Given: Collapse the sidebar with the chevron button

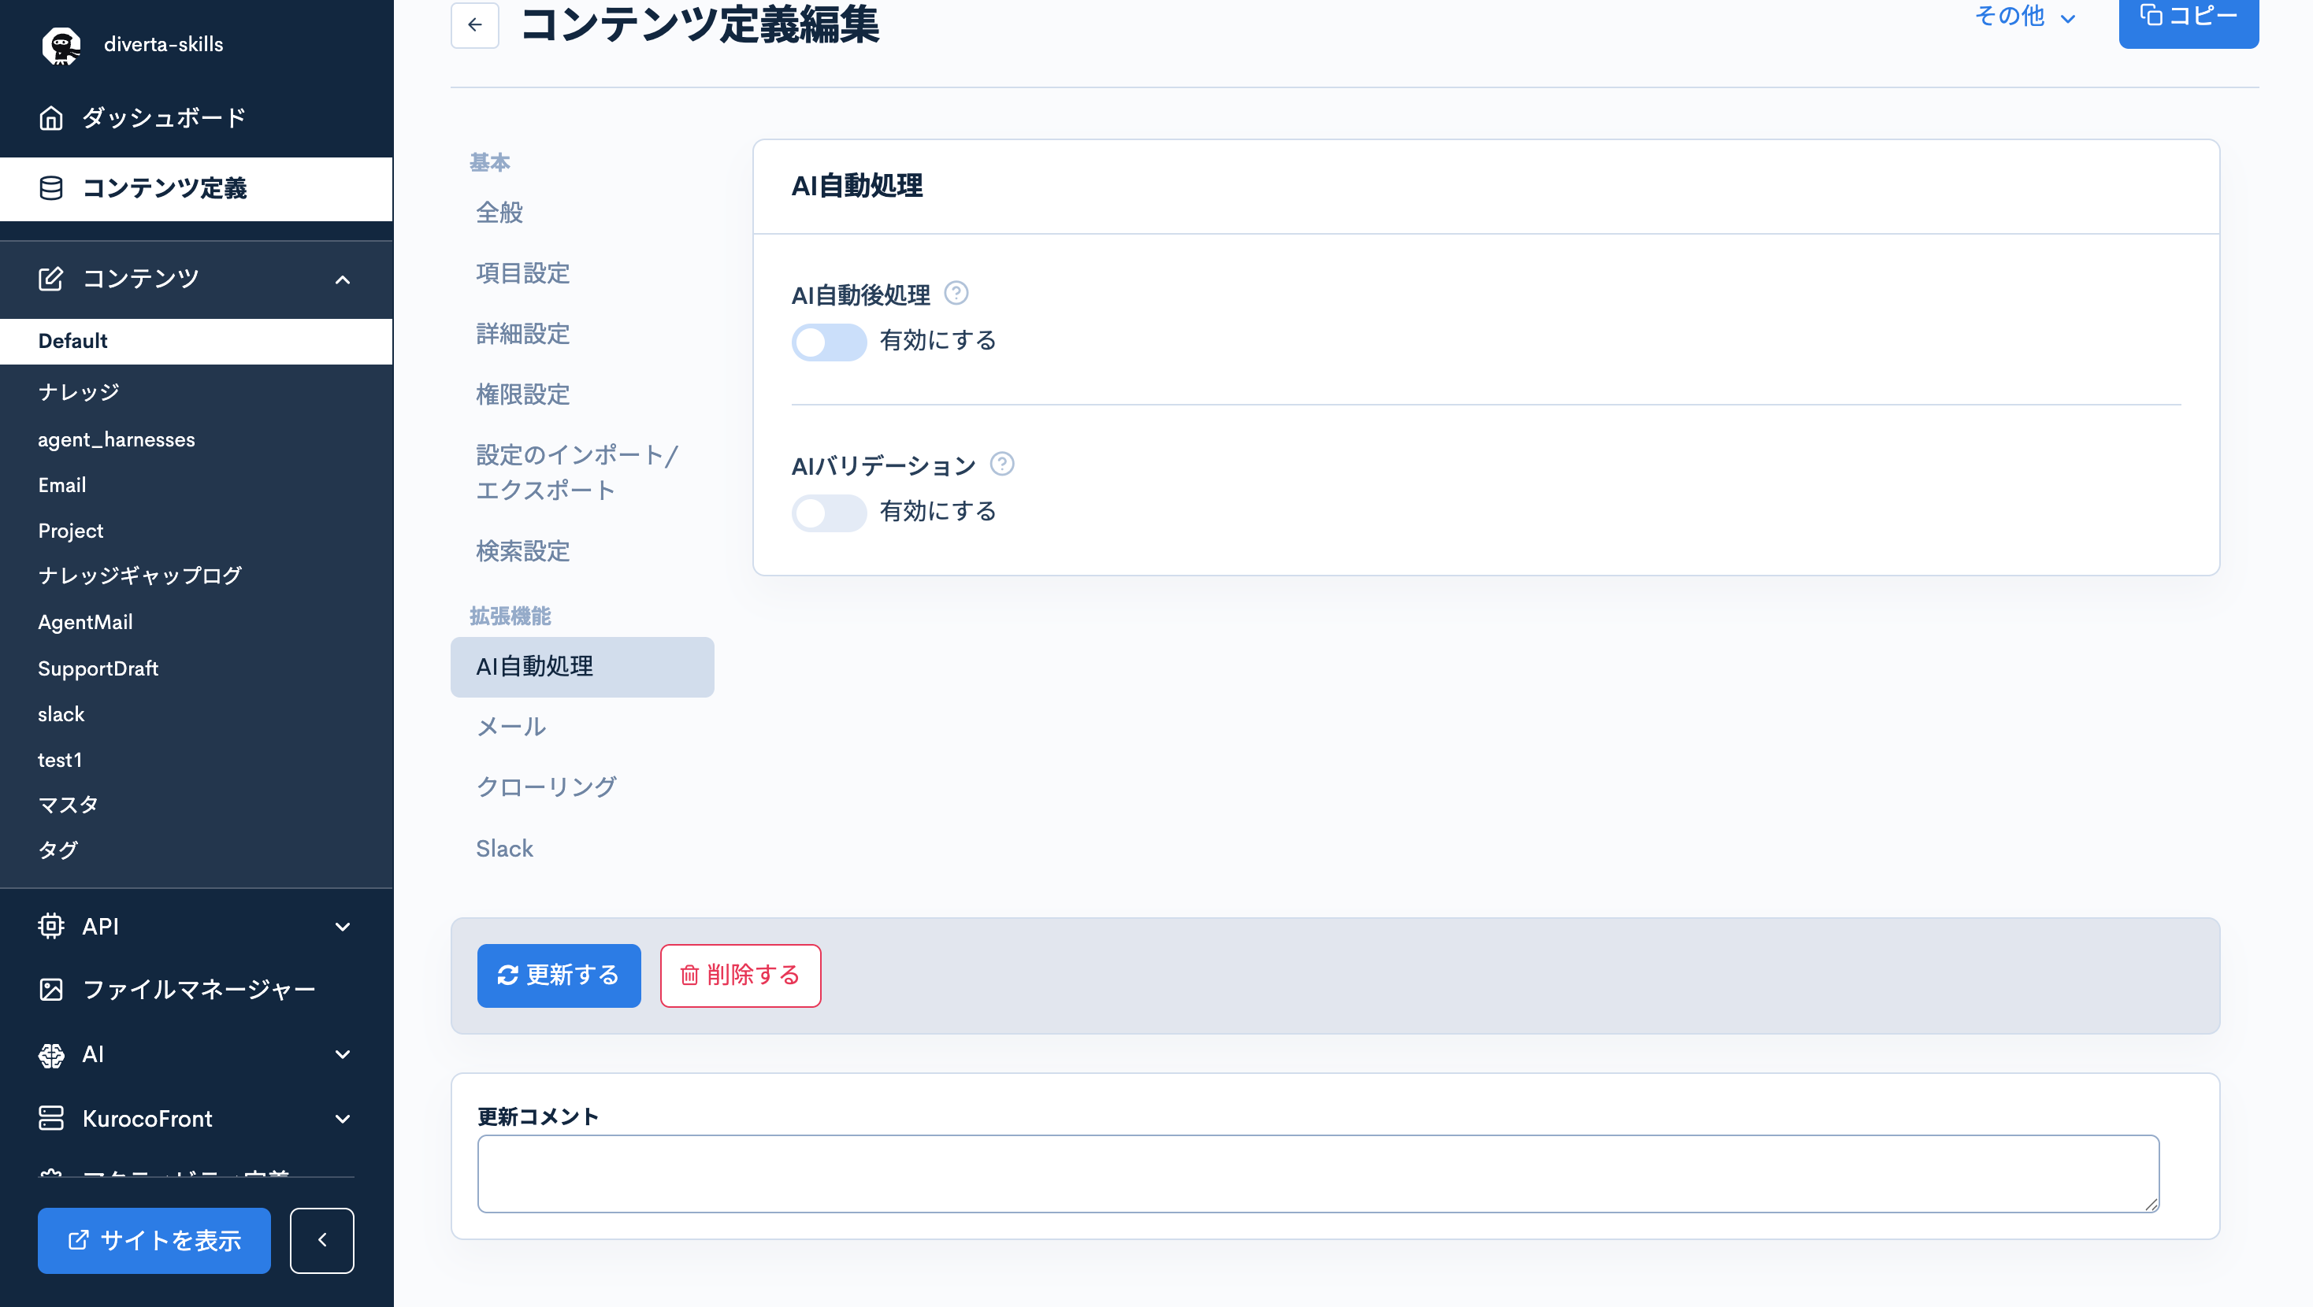Looking at the screenshot, I should point(322,1241).
